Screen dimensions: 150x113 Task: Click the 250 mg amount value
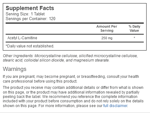click(107, 38)
